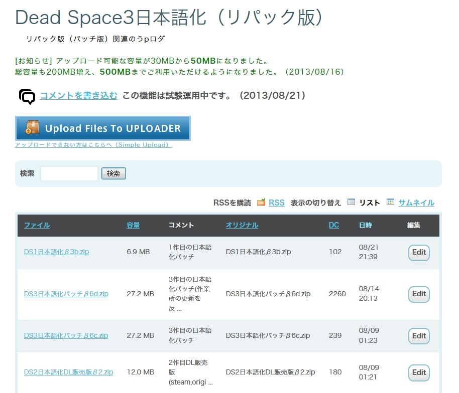Click Edit for DS1日本語化β3b.zip row

(419, 253)
